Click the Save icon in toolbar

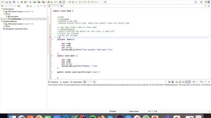pyautogui.click(x=7, y=2)
